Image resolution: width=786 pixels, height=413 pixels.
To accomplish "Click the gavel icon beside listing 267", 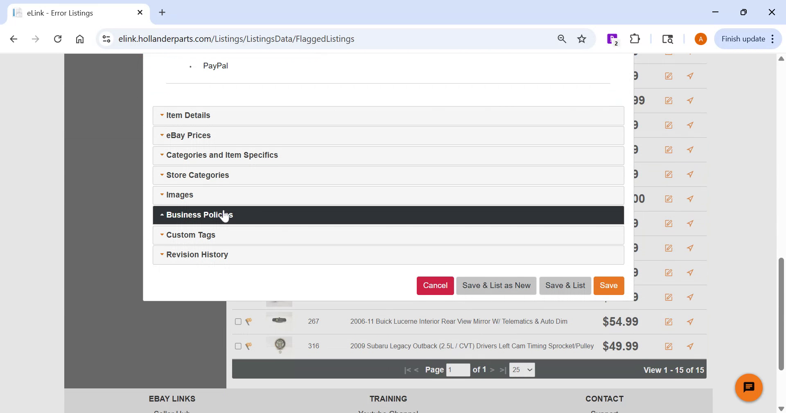I will coord(249,322).
